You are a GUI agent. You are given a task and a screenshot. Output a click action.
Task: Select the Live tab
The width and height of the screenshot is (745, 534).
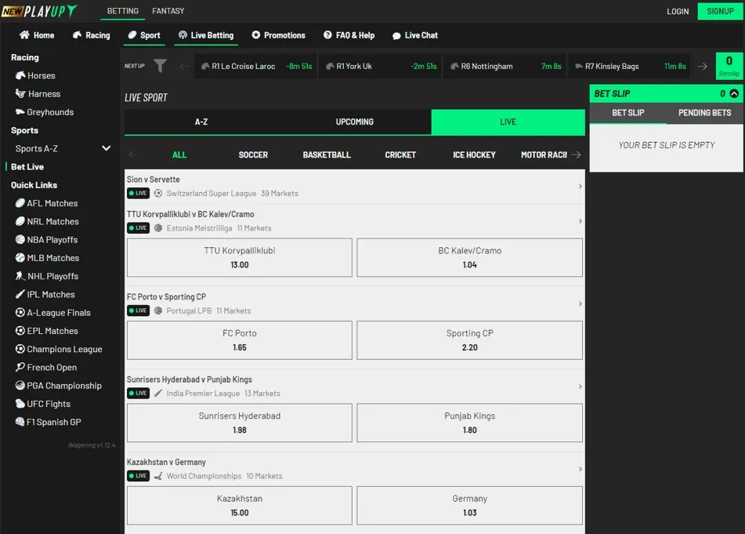point(508,122)
